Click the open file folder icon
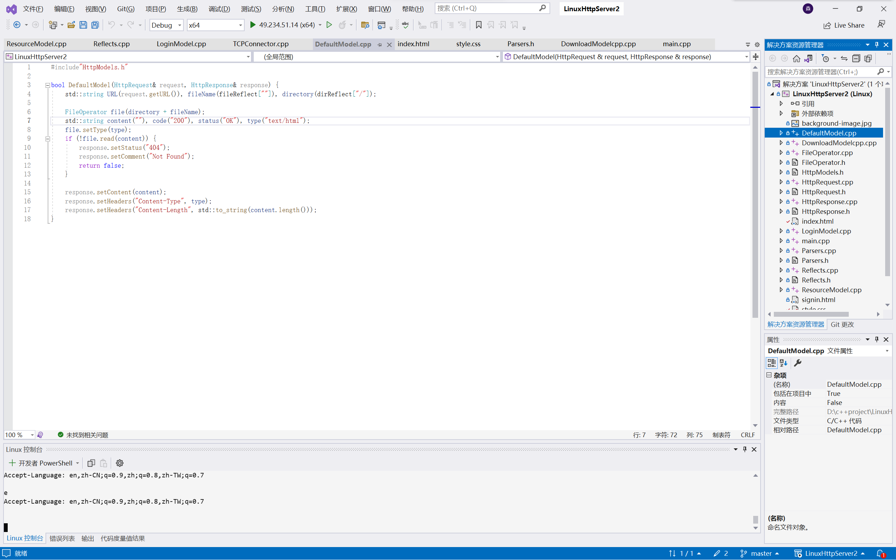Image resolution: width=896 pixels, height=560 pixels. pos(71,25)
